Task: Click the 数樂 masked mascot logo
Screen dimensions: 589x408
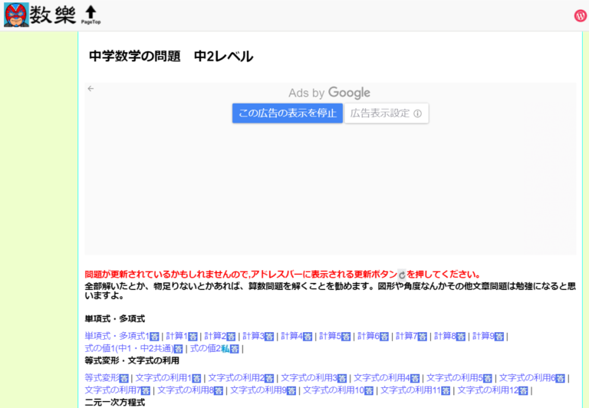Action: click(x=16, y=15)
